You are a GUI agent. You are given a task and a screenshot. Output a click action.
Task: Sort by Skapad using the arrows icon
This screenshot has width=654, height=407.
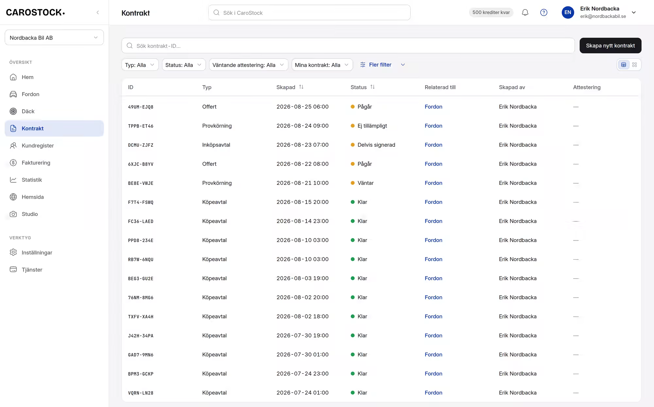[301, 87]
